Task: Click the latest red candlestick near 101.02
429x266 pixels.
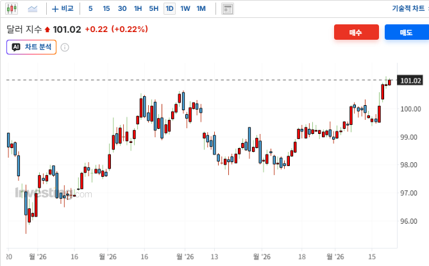Action: (389, 82)
